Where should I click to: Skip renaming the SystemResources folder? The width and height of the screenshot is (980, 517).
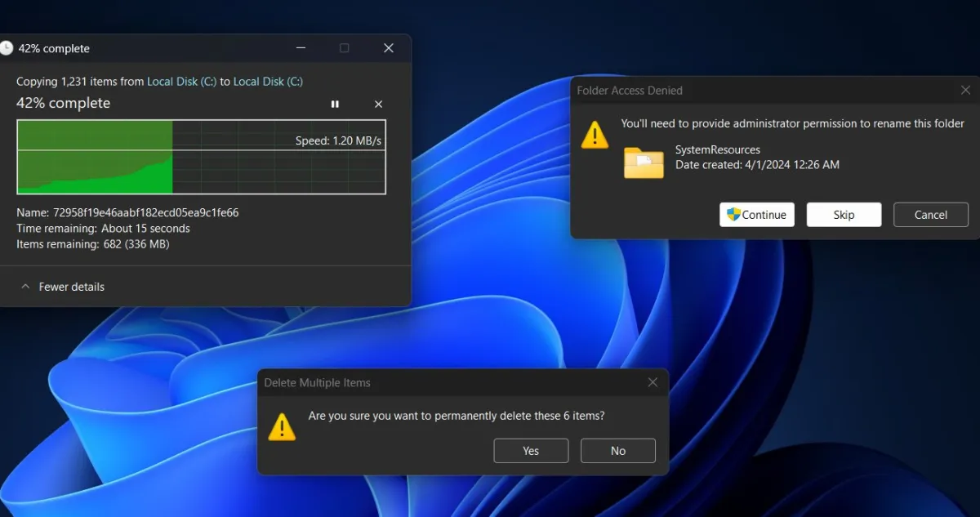click(x=844, y=214)
